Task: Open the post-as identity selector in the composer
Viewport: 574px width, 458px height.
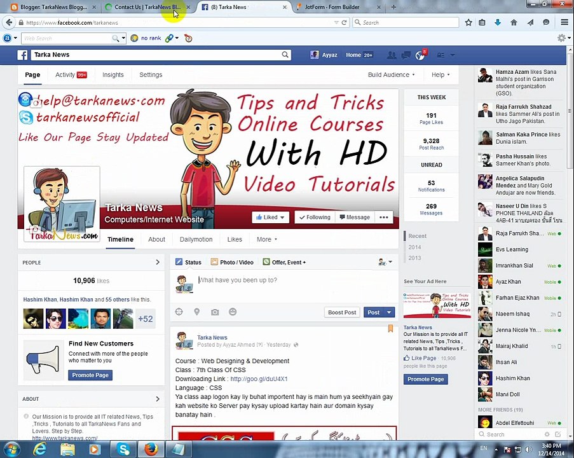Action: 385,262
